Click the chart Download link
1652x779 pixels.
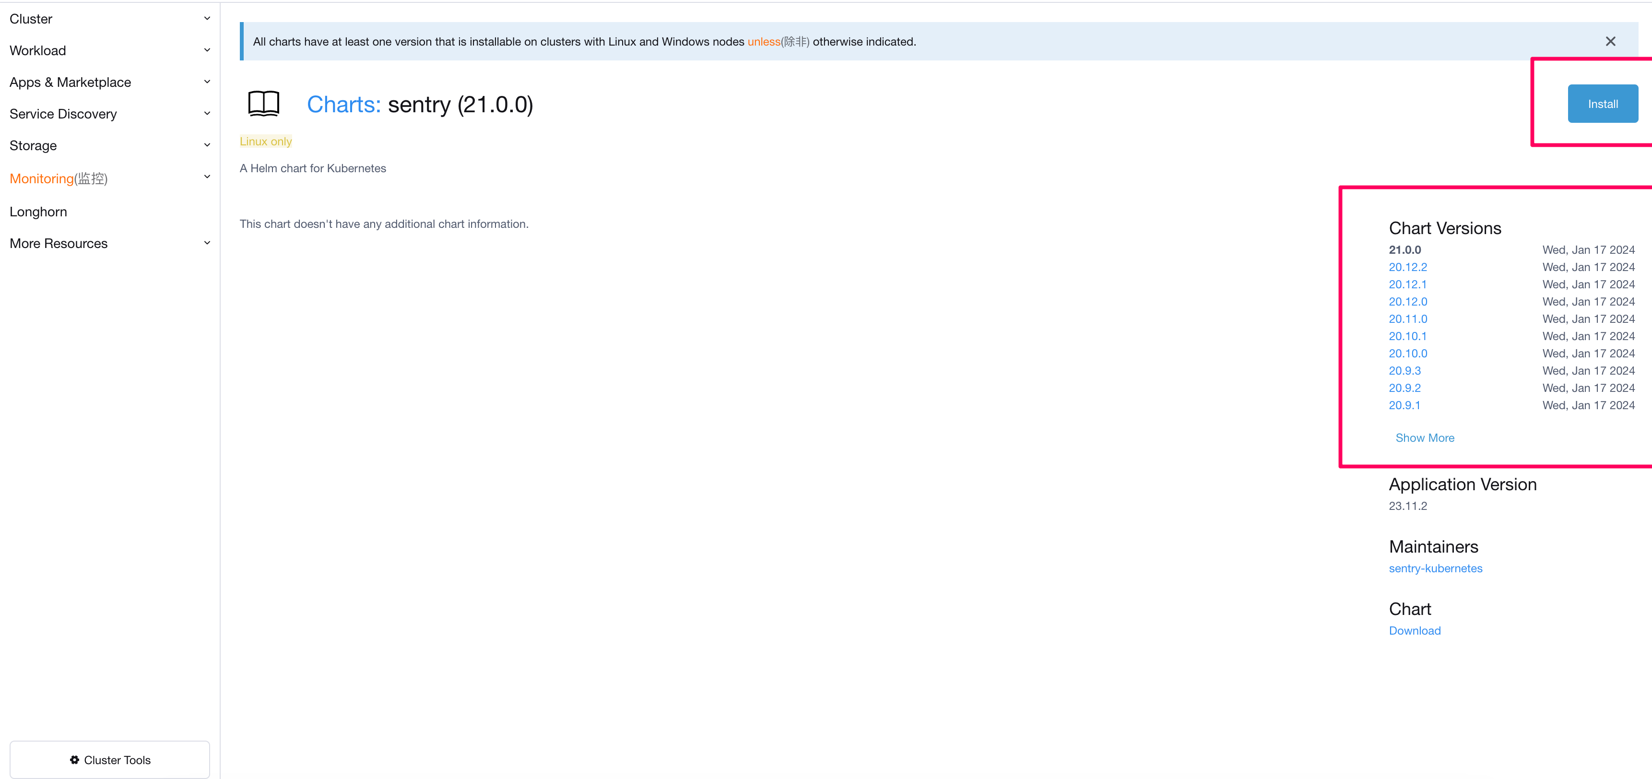click(x=1415, y=631)
